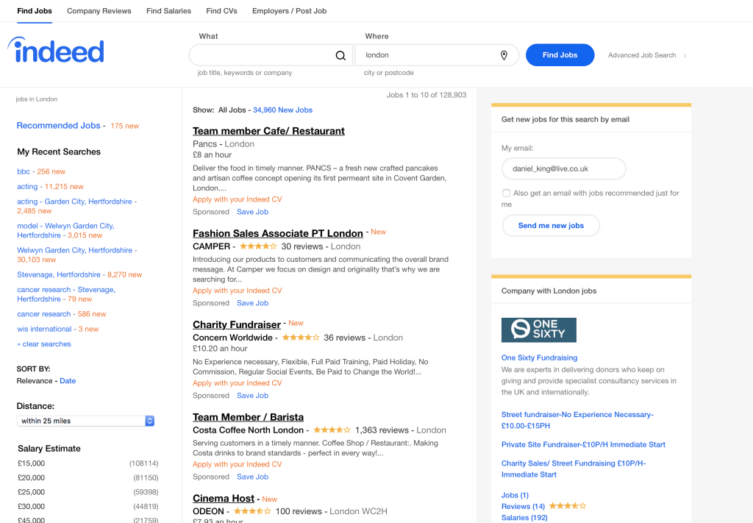Filter by £30,000 salary estimate

pyautogui.click(x=88, y=507)
